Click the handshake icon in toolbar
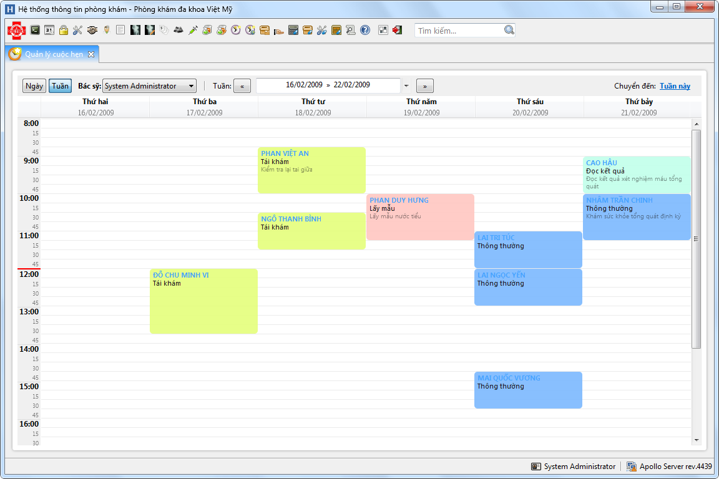Viewport: 719px width, 479px height. coord(92,30)
